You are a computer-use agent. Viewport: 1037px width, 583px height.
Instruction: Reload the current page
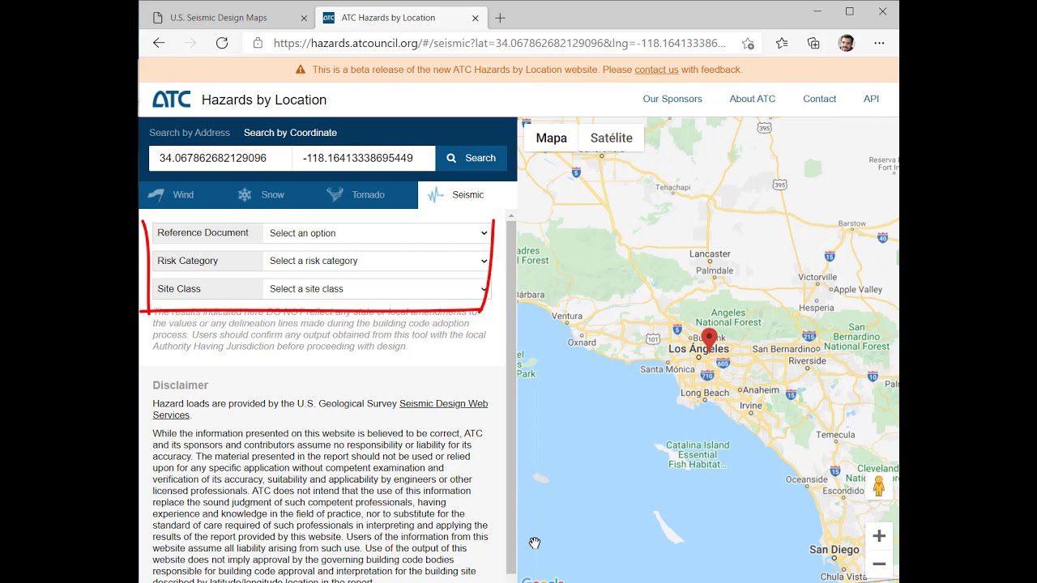coord(222,43)
